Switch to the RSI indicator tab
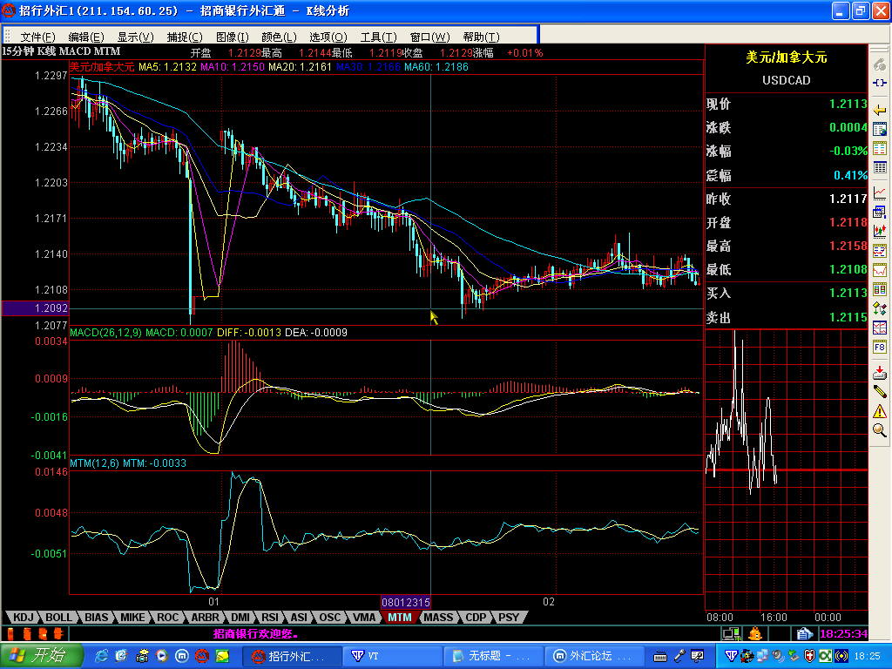 click(x=270, y=618)
